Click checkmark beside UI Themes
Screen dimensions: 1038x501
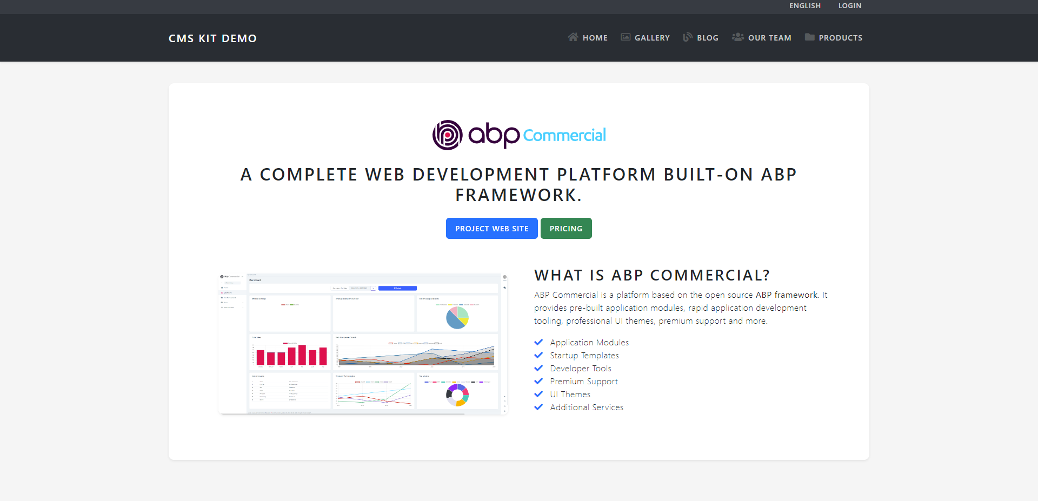click(x=538, y=394)
